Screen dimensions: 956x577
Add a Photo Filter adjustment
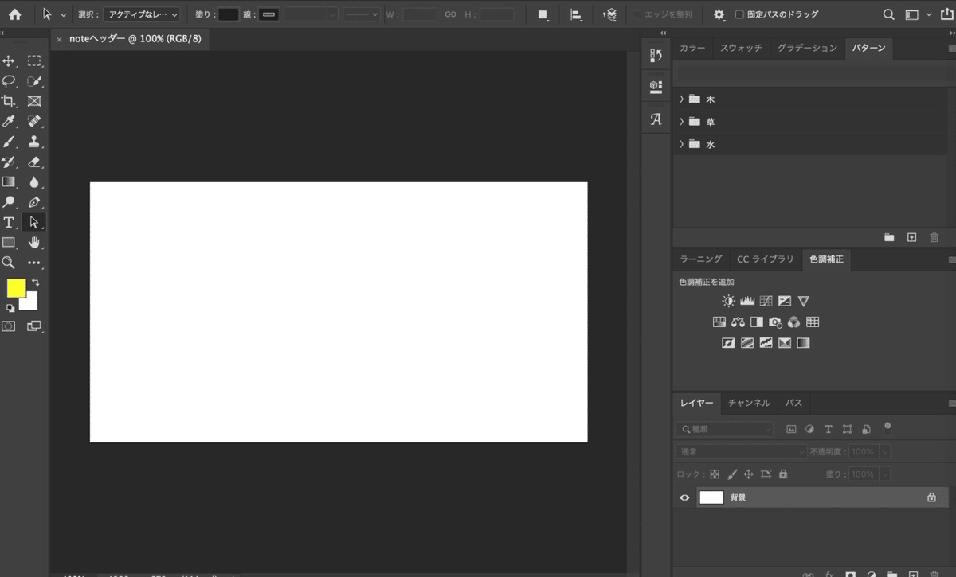(775, 322)
